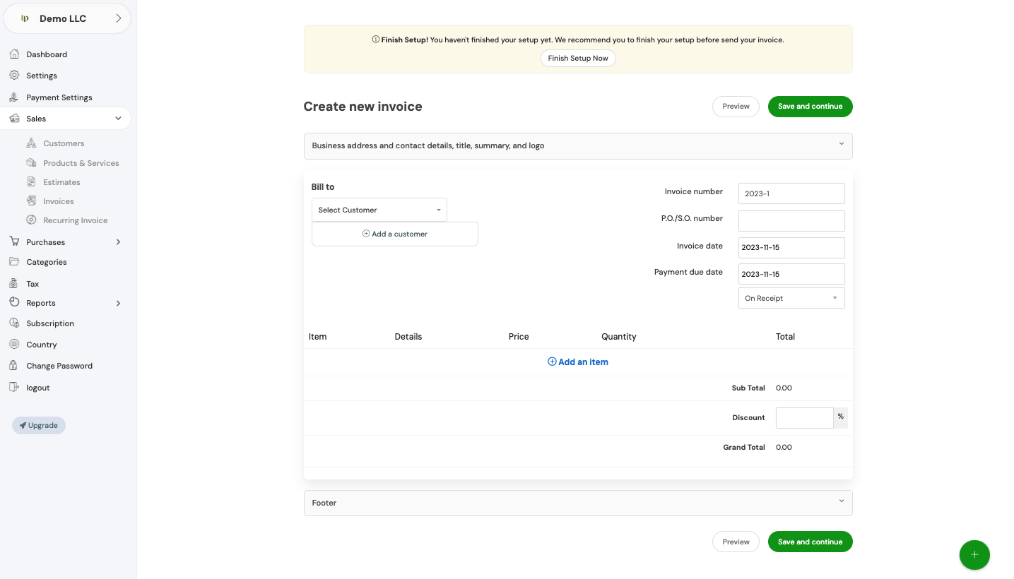The width and height of the screenshot is (1014, 579).
Task: Expand the Footer section
Action: click(577, 503)
